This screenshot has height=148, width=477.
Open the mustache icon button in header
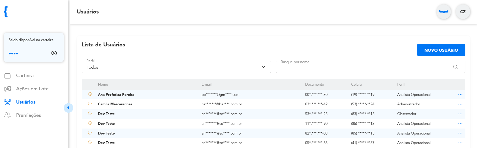coord(444,12)
